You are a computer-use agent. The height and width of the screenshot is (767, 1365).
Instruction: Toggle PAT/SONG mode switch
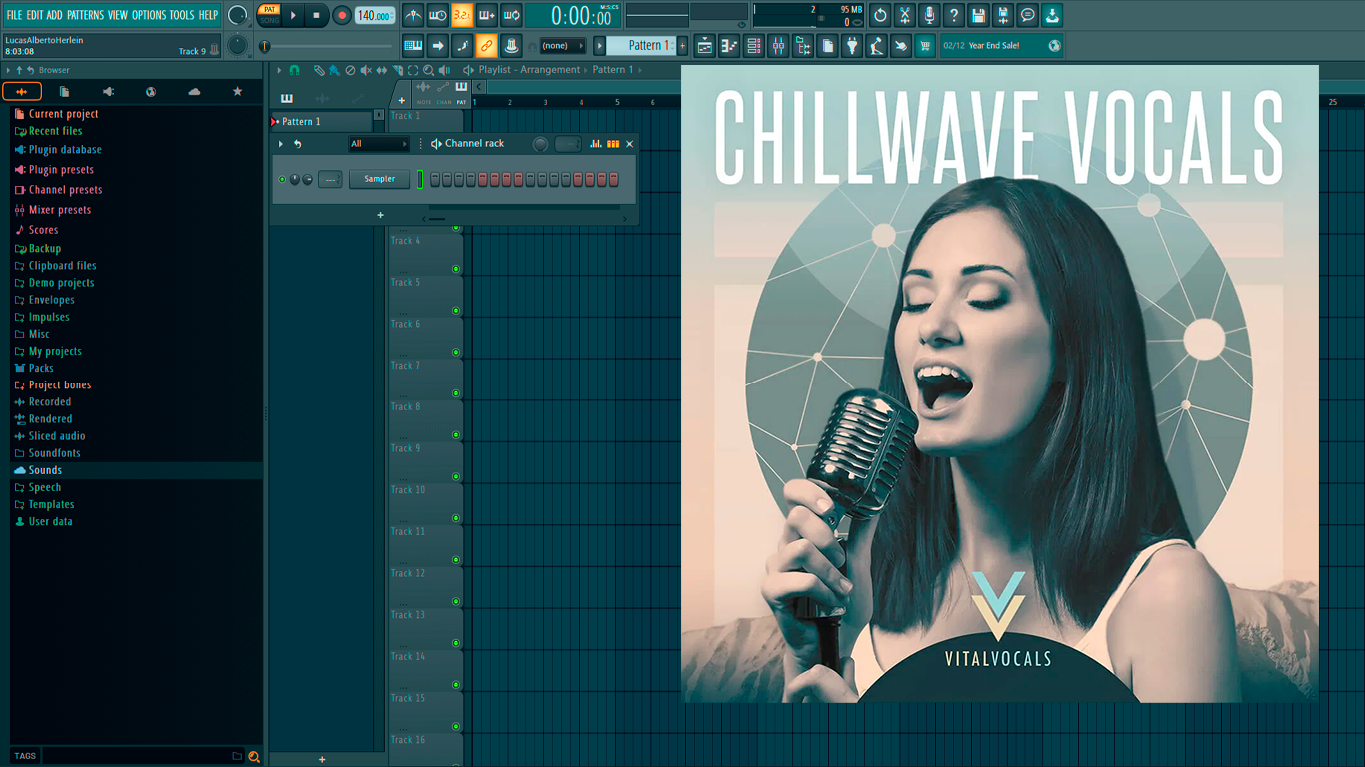click(270, 15)
